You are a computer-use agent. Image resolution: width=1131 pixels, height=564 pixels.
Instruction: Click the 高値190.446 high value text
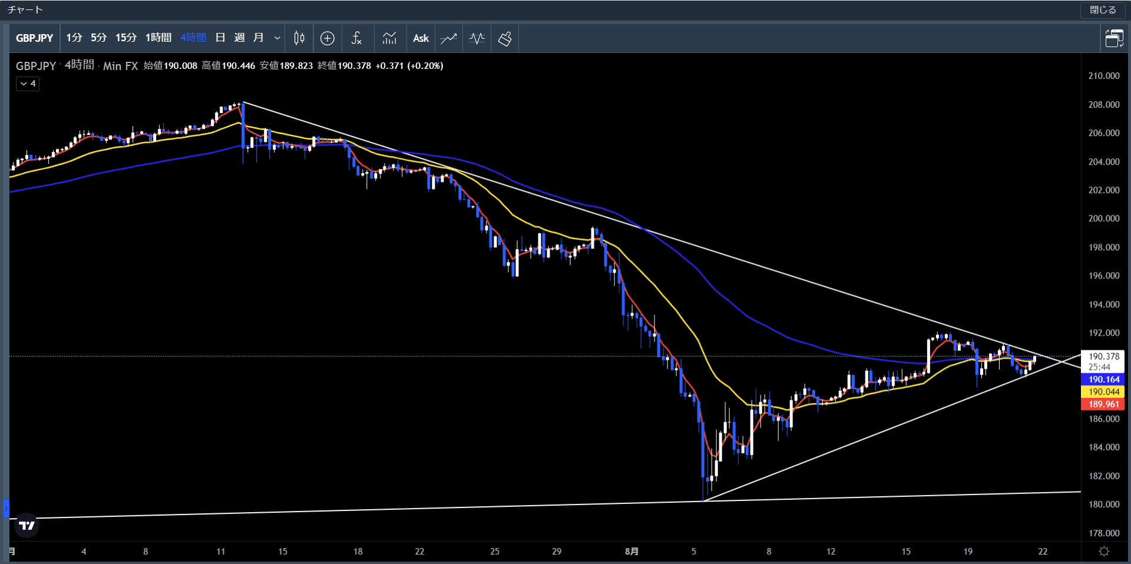(229, 66)
